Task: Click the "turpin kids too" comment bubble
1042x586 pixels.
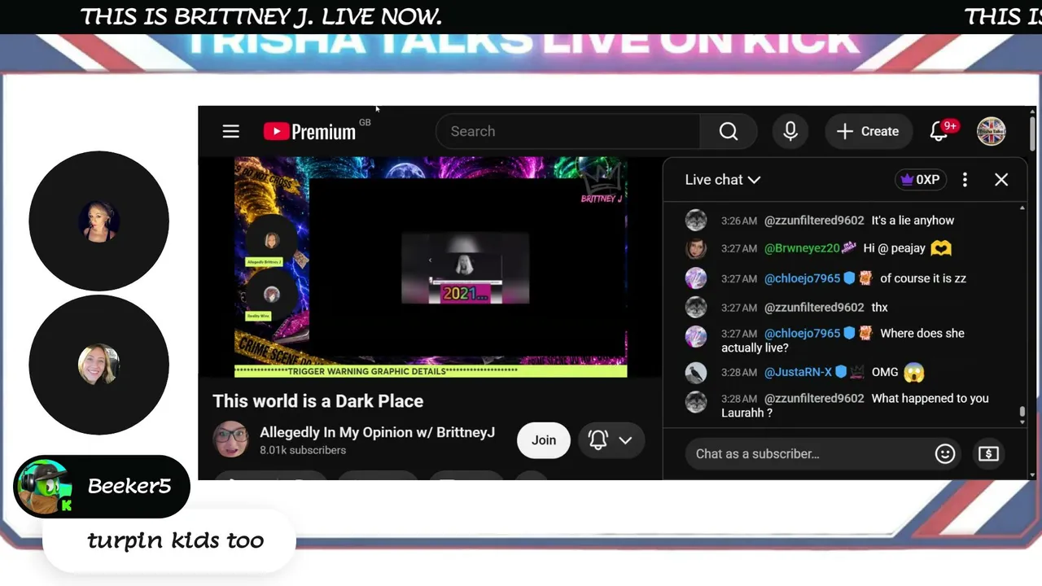Action: 169,540
